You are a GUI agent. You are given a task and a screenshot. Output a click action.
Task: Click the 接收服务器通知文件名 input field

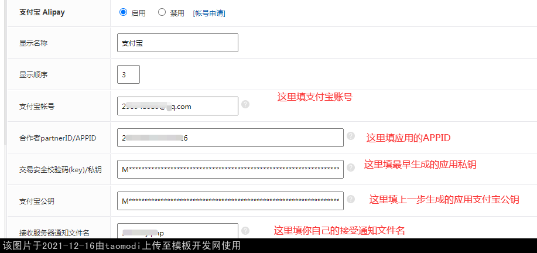pyautogui.click(x=177, y=232)
